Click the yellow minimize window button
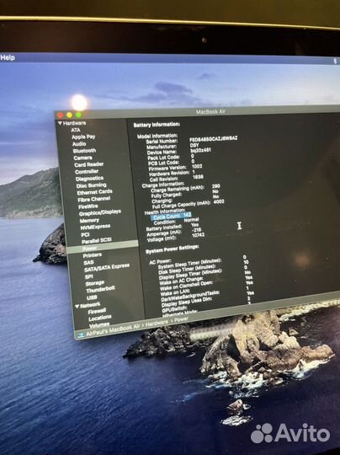This screenshot has height=455, width=340. tap(69, 115)
